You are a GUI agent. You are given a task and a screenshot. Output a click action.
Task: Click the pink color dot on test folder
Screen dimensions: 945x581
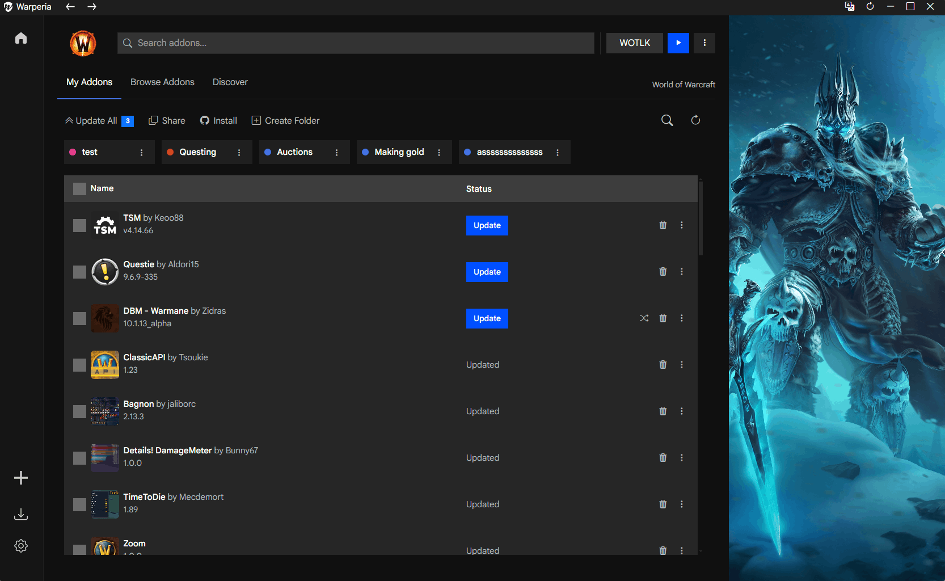pyautogui.click(x=73, y=152)
